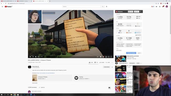
Task: Open the Windows Start menu
Action: (x=2, y=95)
